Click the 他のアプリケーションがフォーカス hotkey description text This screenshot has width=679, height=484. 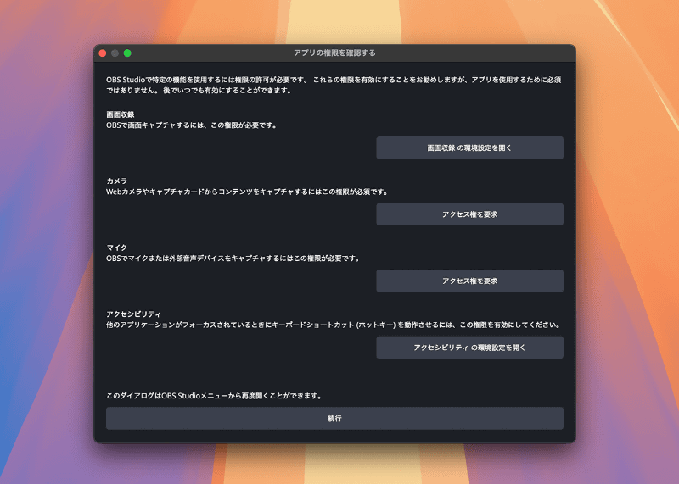[334, 325]
